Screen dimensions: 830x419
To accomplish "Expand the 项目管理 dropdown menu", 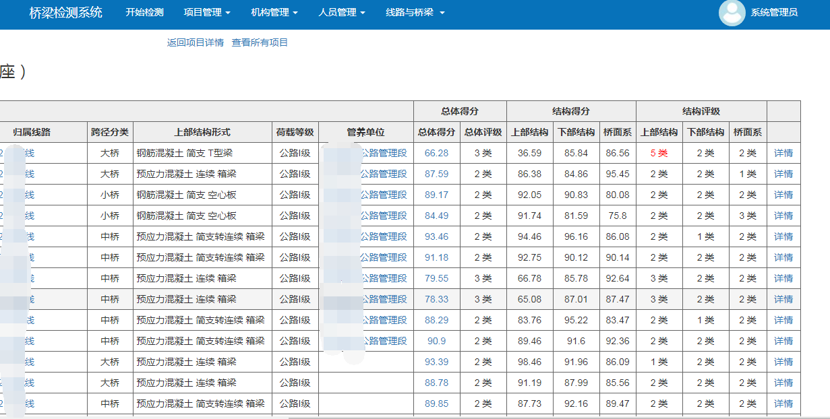I will tap(207, 12).
